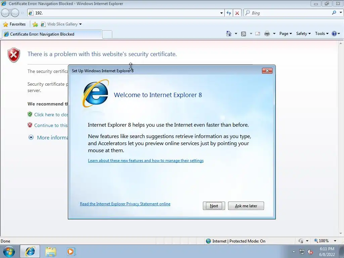Open the Home button dropdown arrow
344x258 pixels.
point(236,34)
